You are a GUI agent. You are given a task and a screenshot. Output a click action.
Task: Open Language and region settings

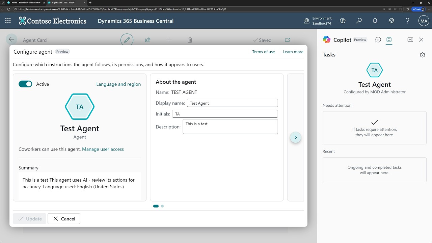click(118, 84)
